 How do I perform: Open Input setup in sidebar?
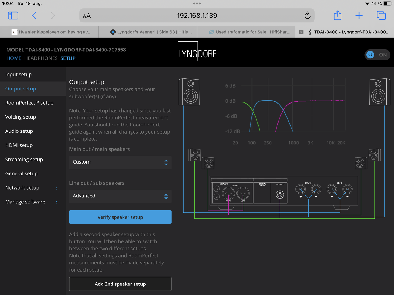point(33,75)
